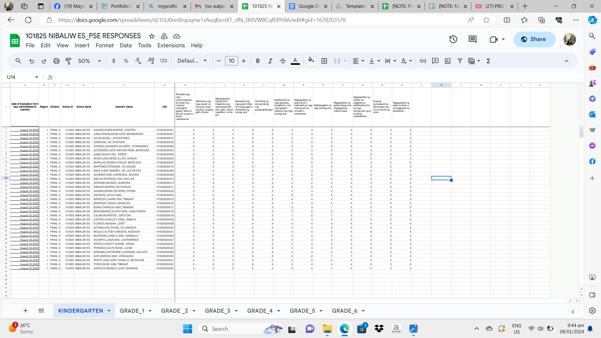The height and width of the screenshot is (338, 601).
Task: Open the Extensions menu
Action: 171,45
